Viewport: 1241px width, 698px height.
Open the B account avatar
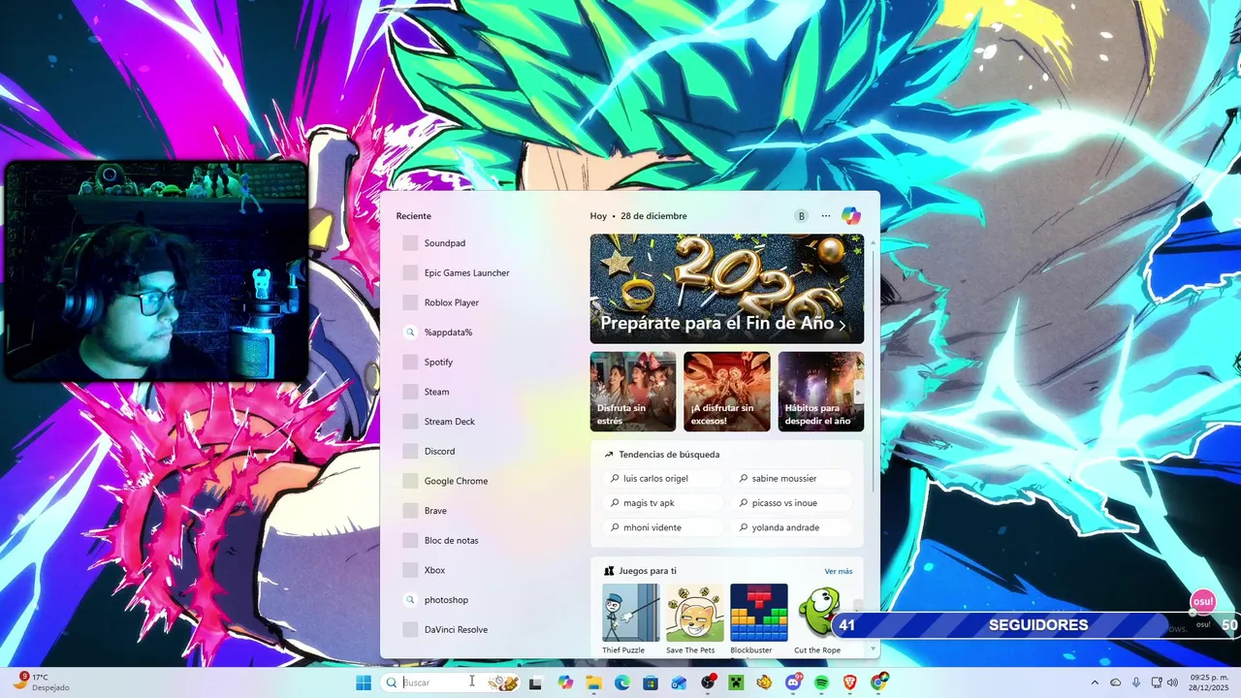(801, 216)
